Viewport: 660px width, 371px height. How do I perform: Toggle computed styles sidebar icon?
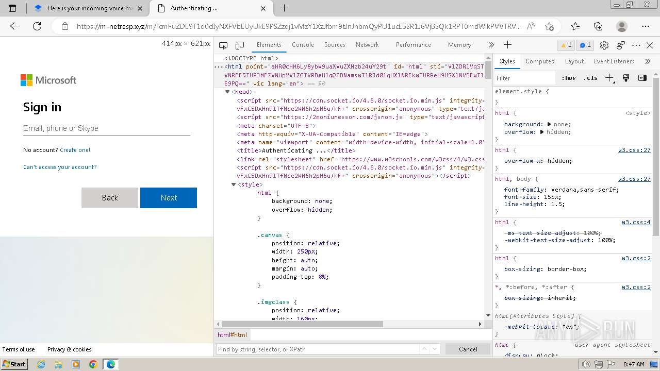pos(642,78)
